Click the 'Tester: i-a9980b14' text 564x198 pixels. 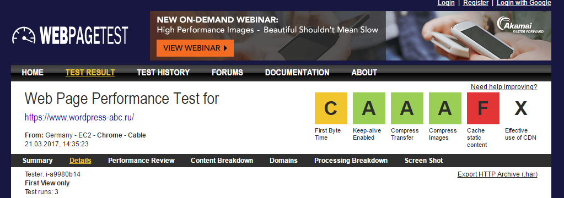point(52,174)
